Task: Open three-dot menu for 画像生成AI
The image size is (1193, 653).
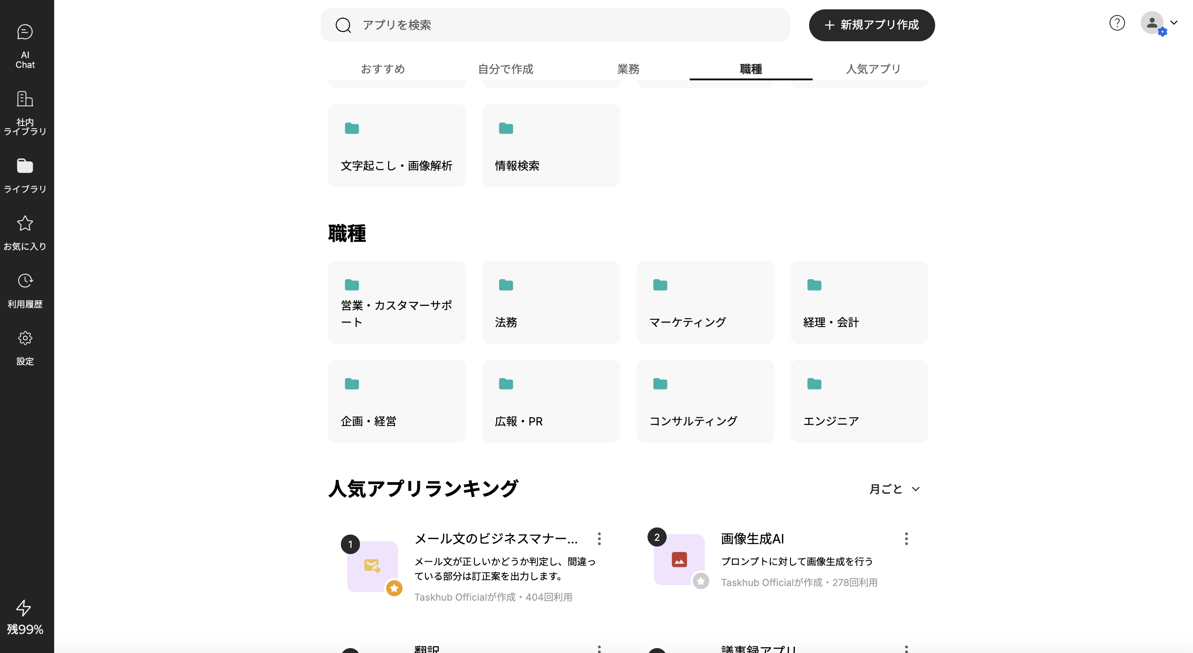Action: pyautogui.click(x=906, y=539)
